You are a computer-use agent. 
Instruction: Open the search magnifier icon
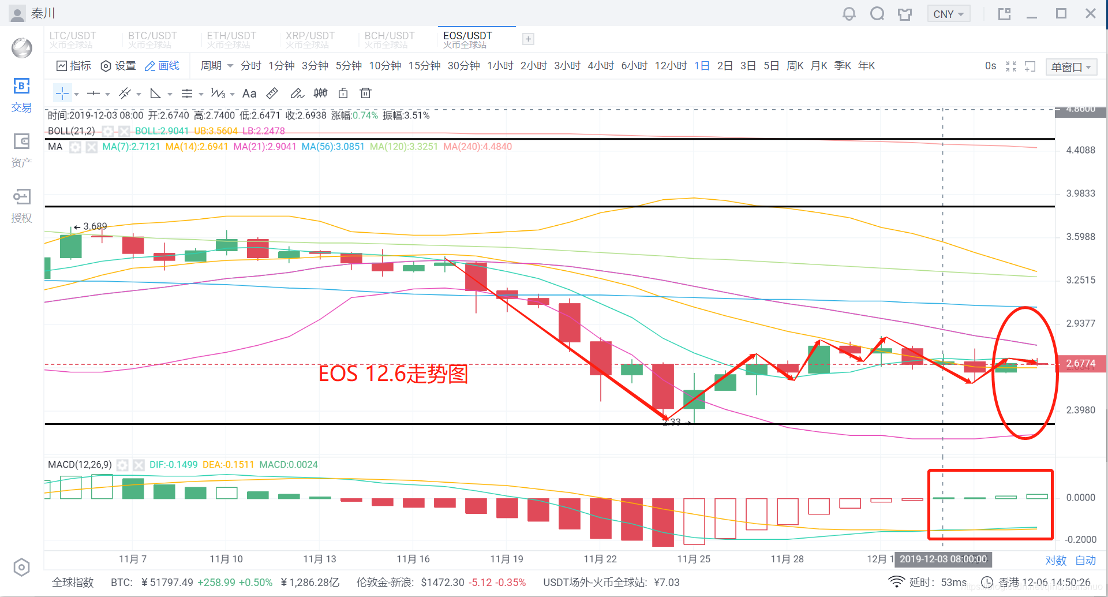[x=877, y=14]
